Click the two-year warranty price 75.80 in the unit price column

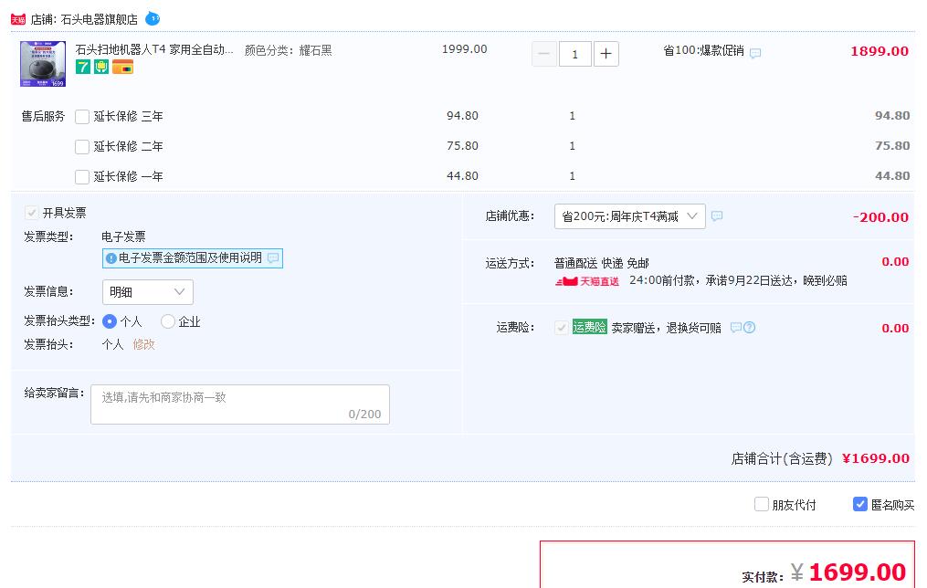(462, 146)
